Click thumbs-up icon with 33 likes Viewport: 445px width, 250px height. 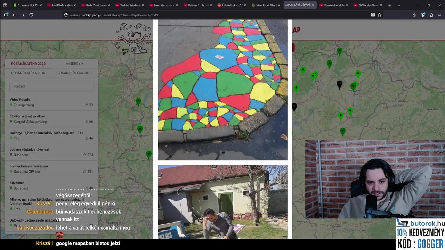point(87,105)
